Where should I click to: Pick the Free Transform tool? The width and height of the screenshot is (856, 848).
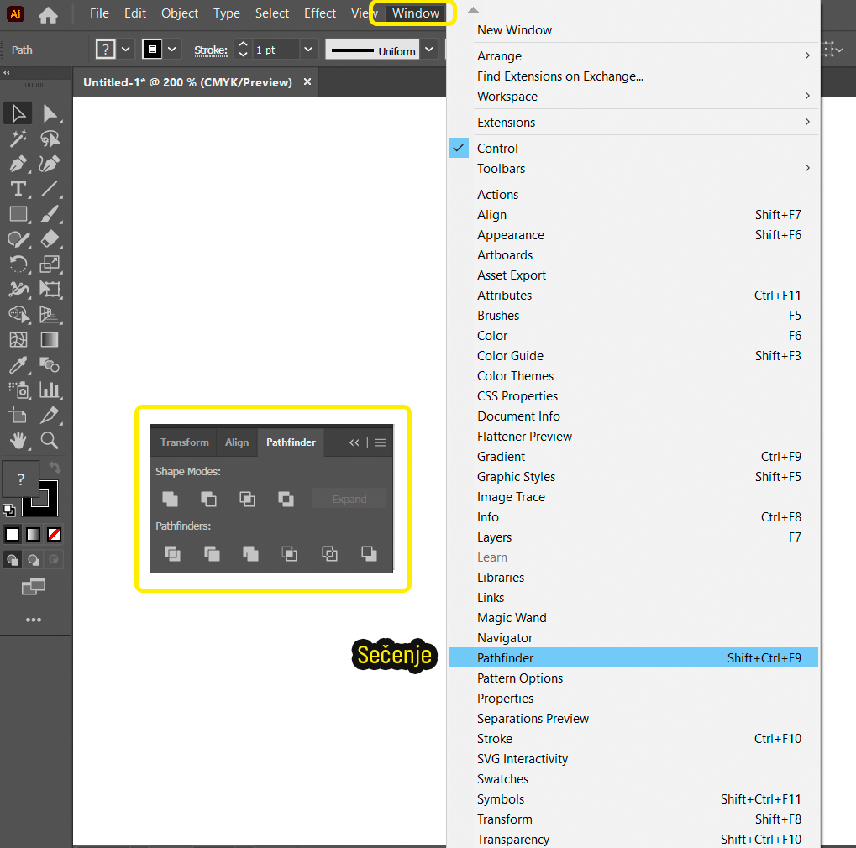coord(50,289)
